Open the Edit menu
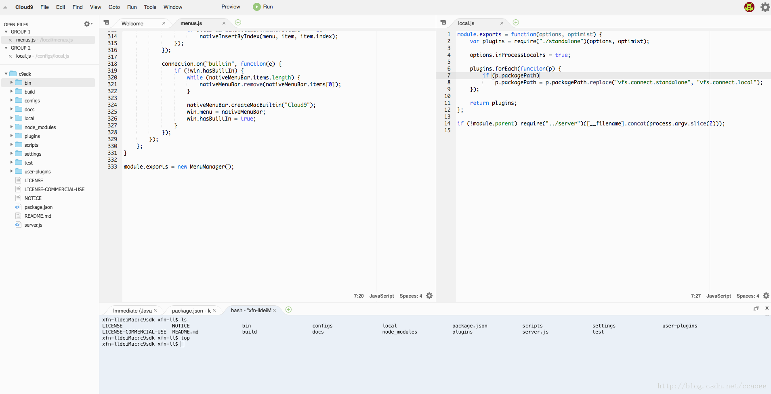The image size is (771, 394). [61, 7]
